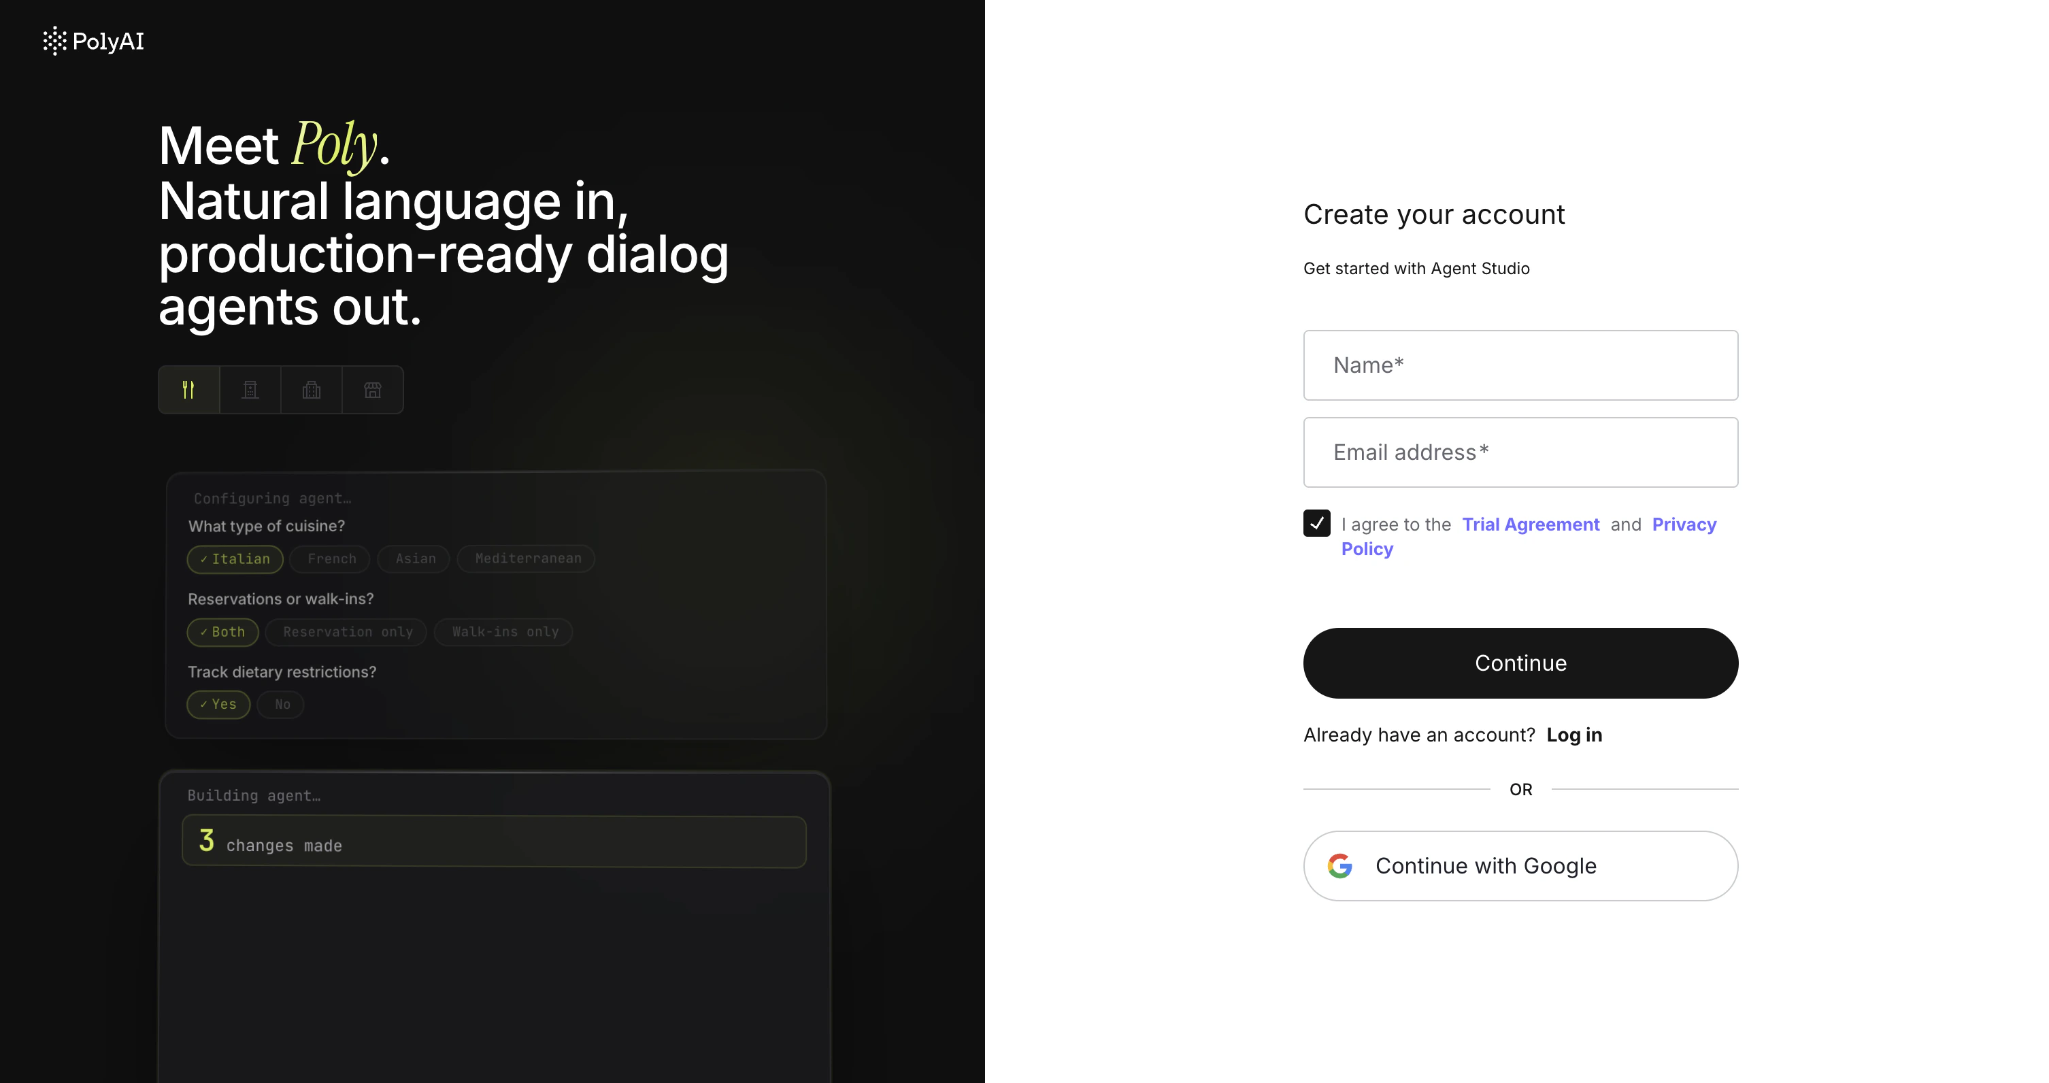Screen dimensions: 2049x1083
Task: Click the PolyAI logo
Action: coord(94,41)
